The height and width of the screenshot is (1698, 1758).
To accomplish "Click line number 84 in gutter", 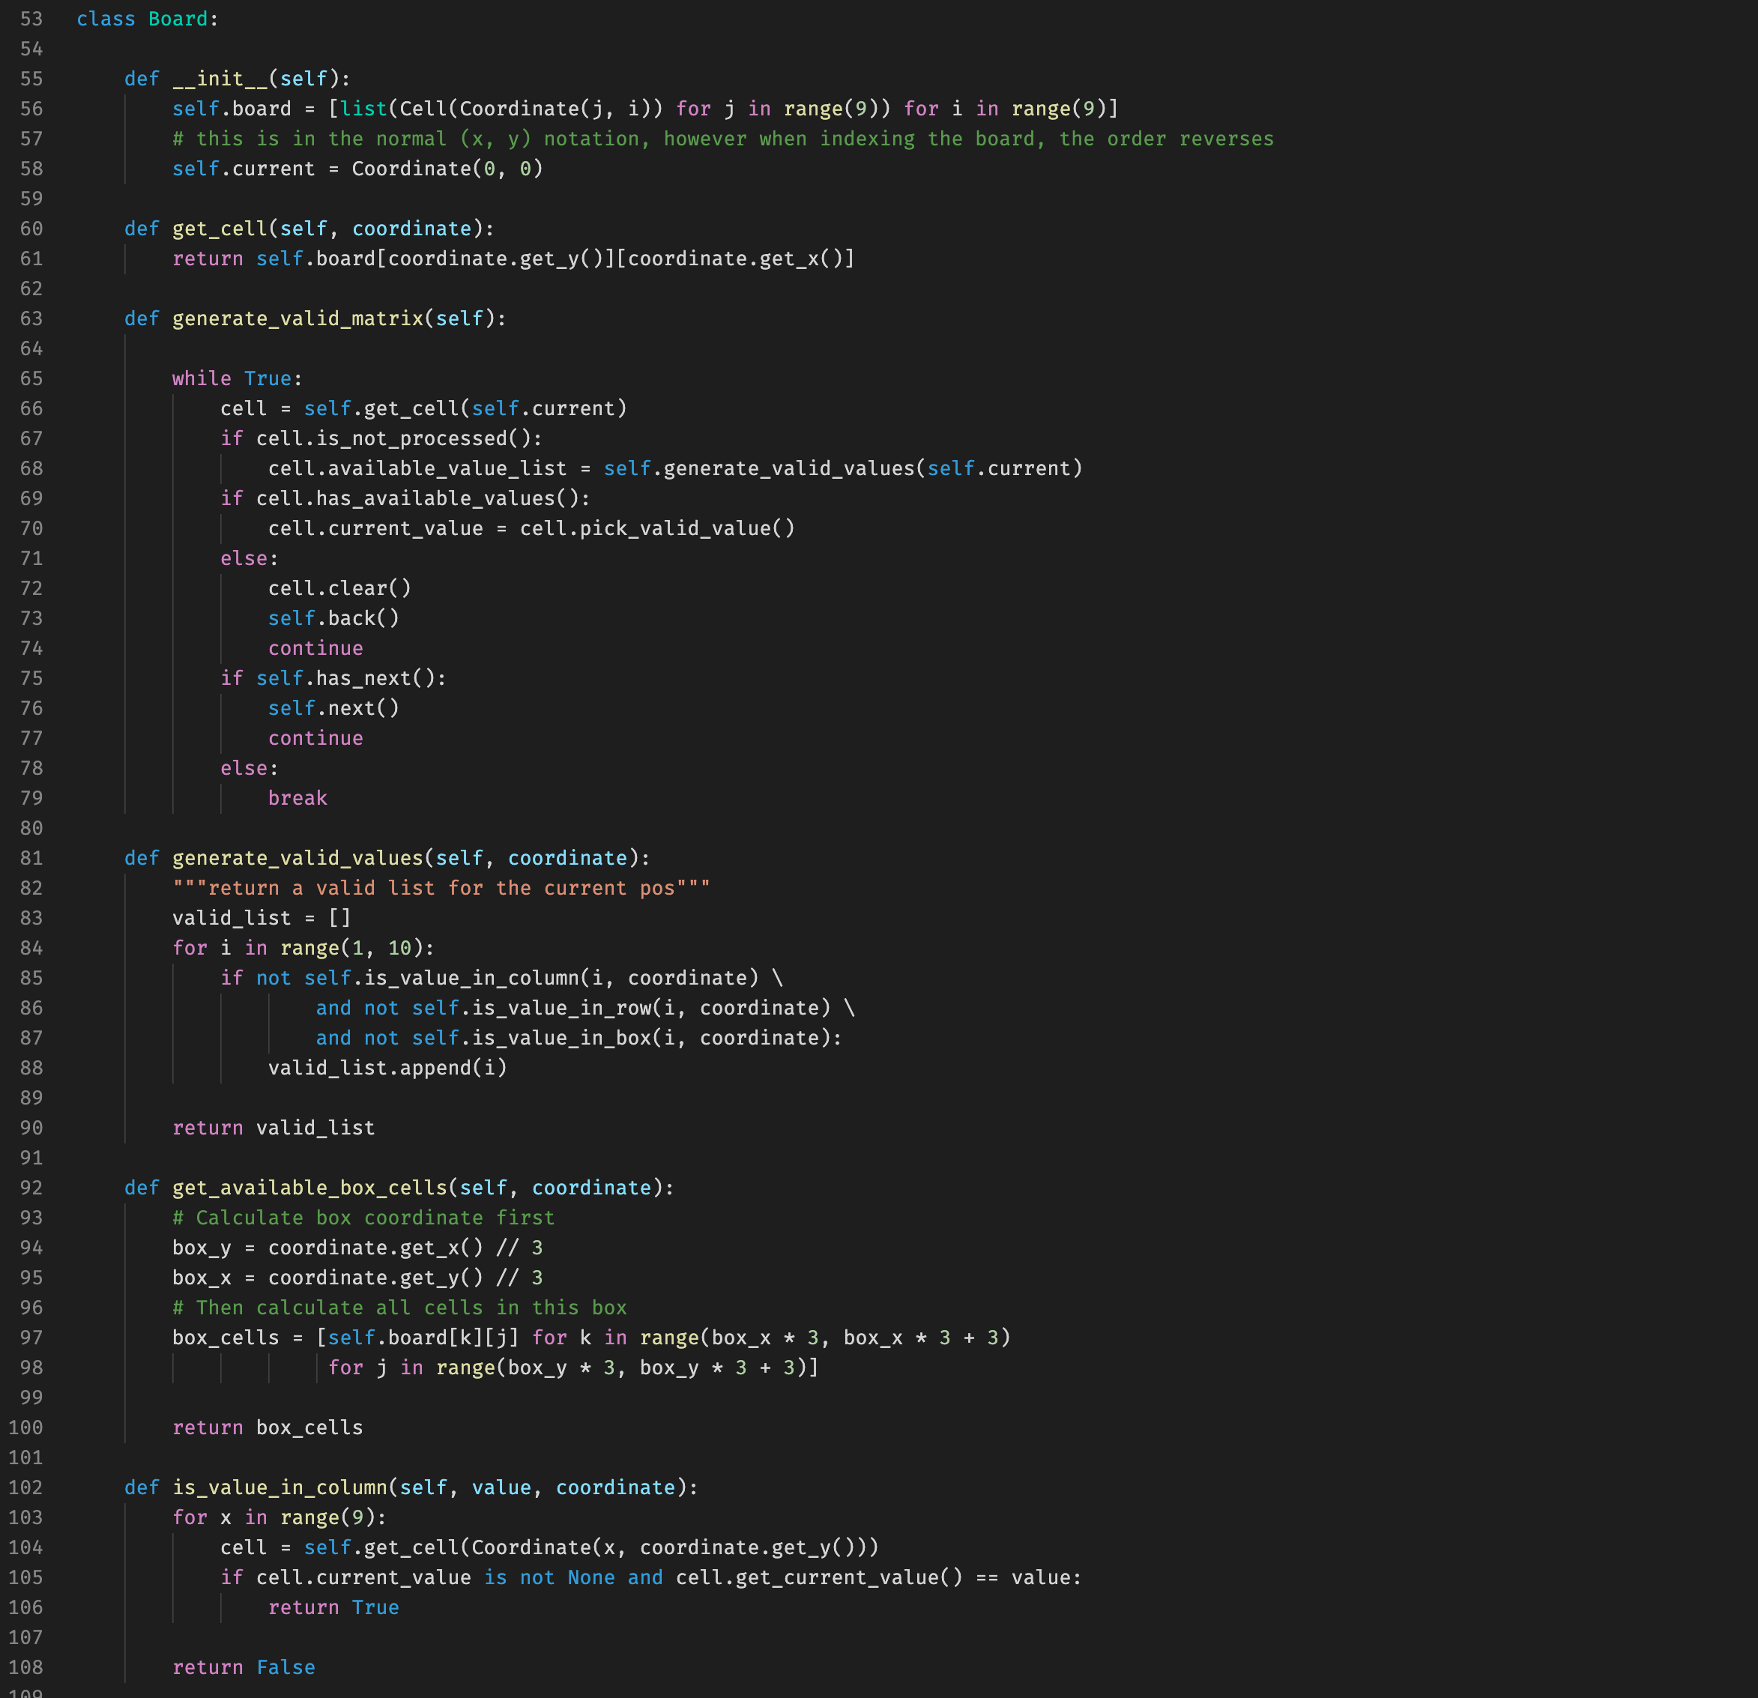I will coord(31,948).
